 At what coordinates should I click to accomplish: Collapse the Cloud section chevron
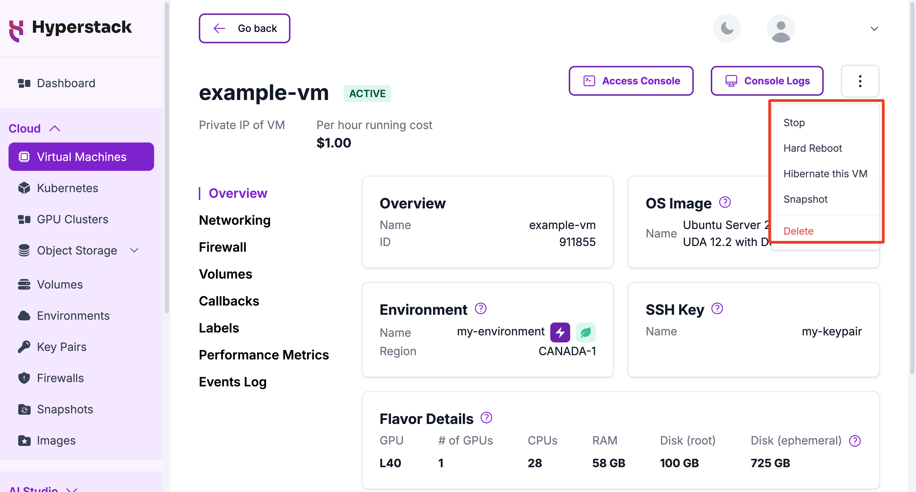click(x=54, y=128)
